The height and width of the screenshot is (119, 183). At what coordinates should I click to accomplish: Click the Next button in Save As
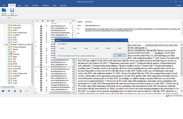click(119, 55)
